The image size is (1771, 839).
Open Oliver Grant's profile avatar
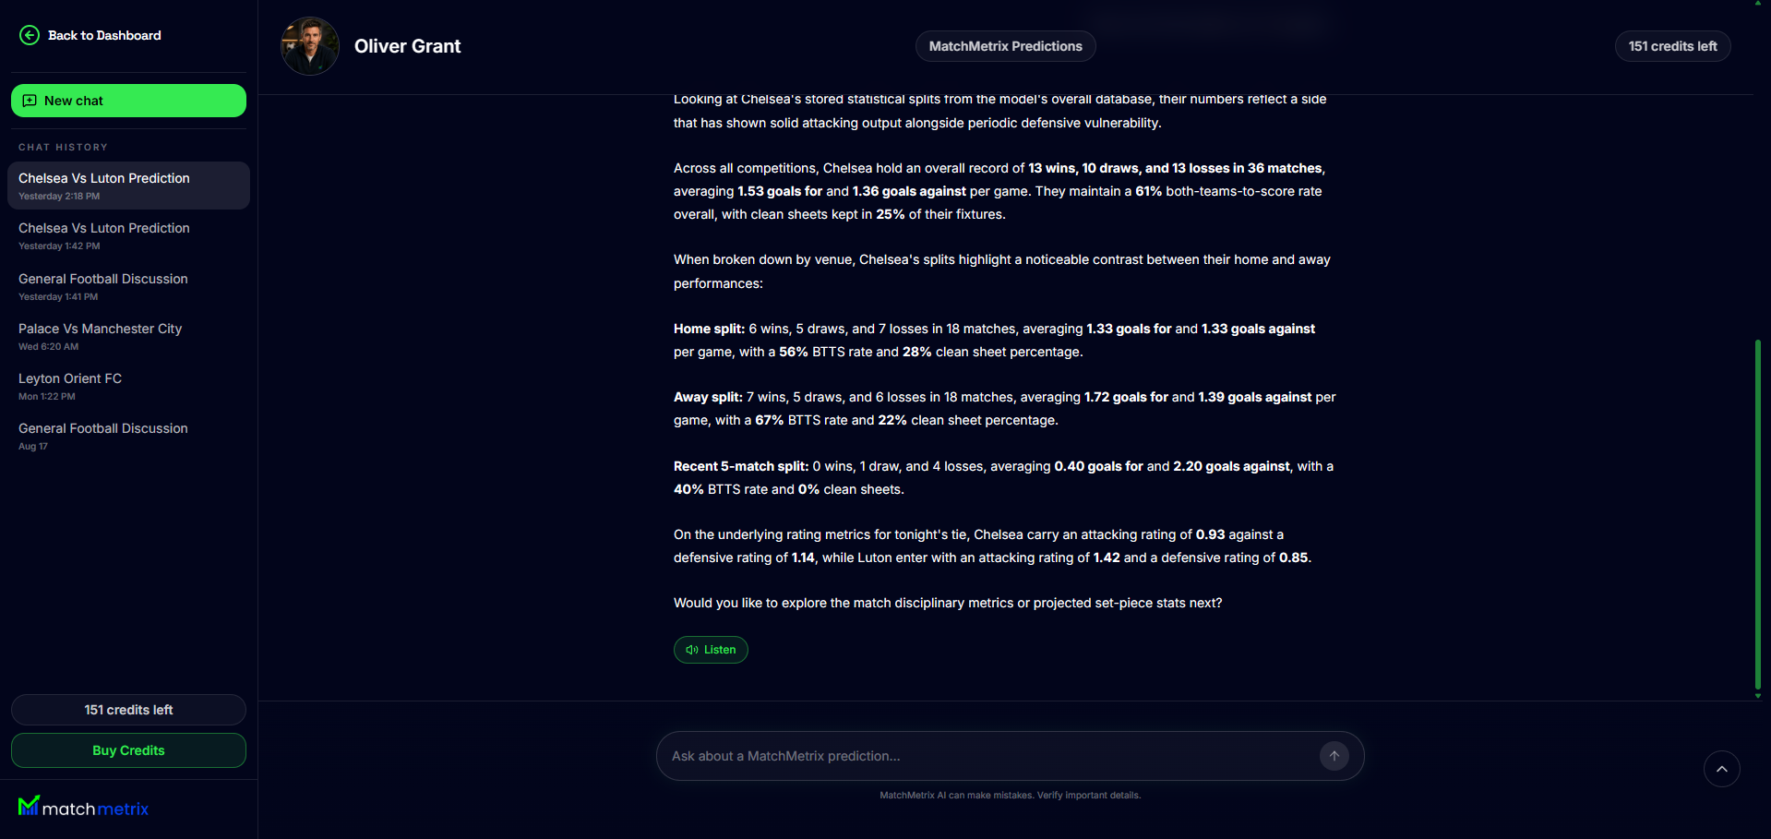coord(310,46)
